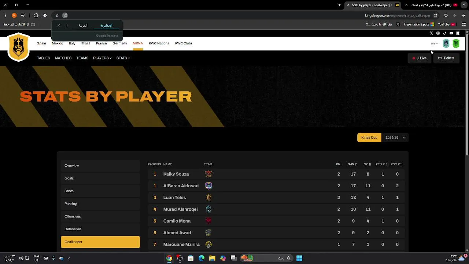Sort table by SAV. column

(352, 164)
